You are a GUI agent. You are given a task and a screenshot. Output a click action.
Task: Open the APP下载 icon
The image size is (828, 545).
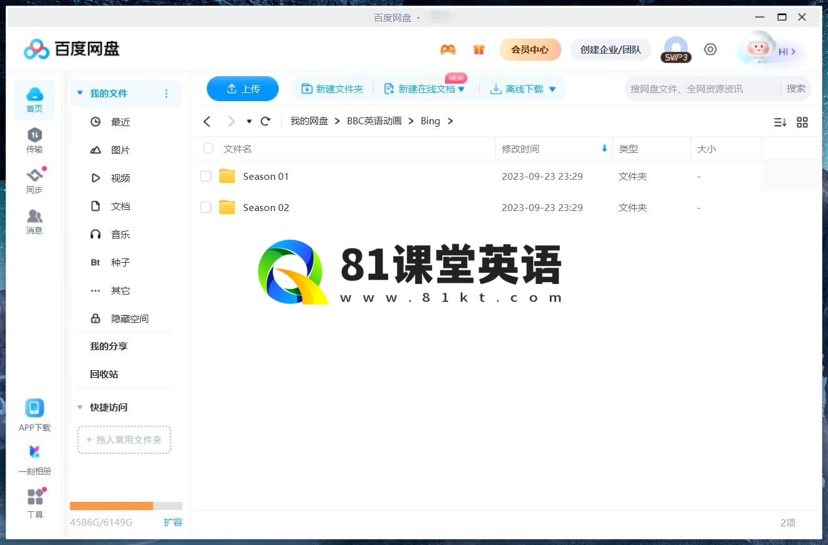[34, 408]
